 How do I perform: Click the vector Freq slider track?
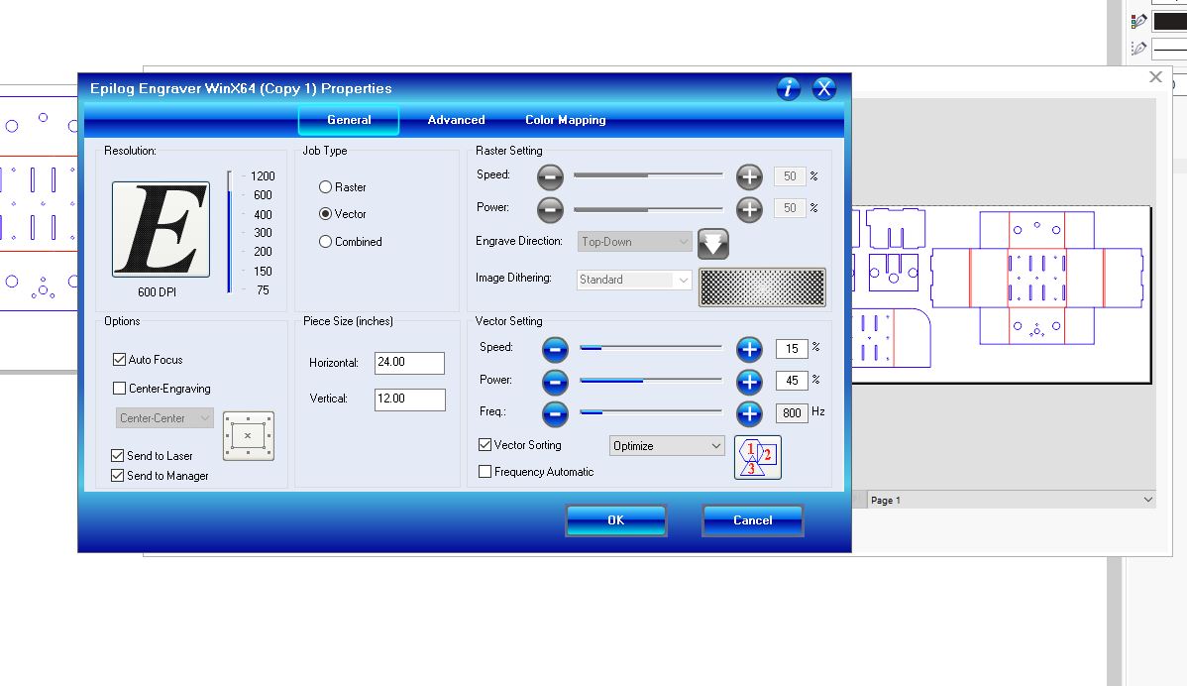point(650,412)
